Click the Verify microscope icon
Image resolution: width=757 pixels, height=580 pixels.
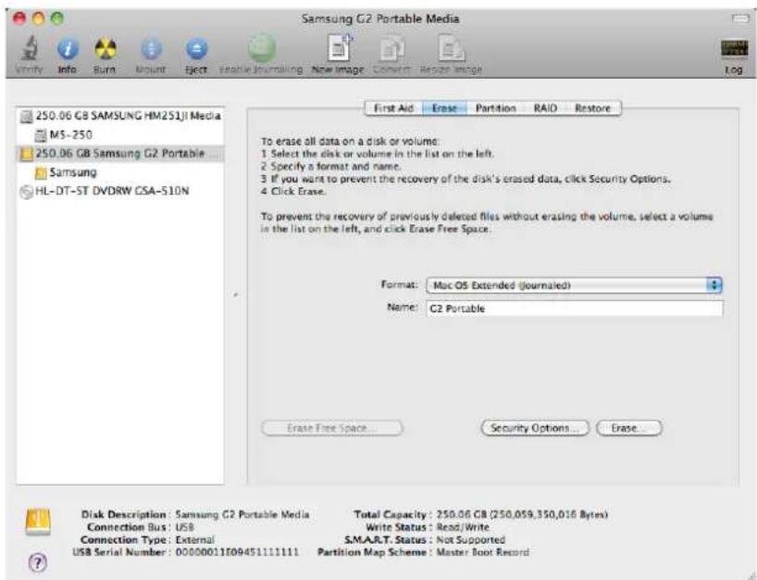[x=30, y=48]
